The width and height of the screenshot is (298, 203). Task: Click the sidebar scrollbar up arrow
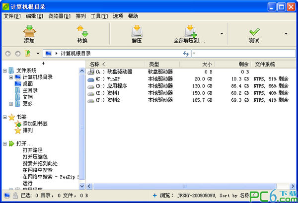tap(82, 71)
